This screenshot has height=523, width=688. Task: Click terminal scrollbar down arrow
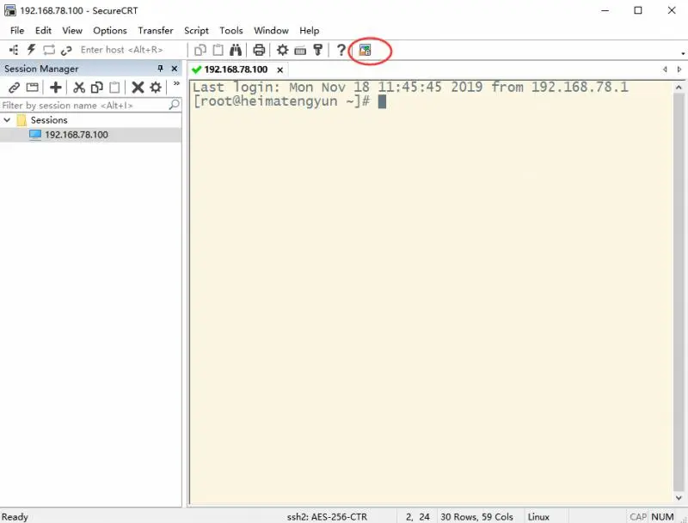679,497
